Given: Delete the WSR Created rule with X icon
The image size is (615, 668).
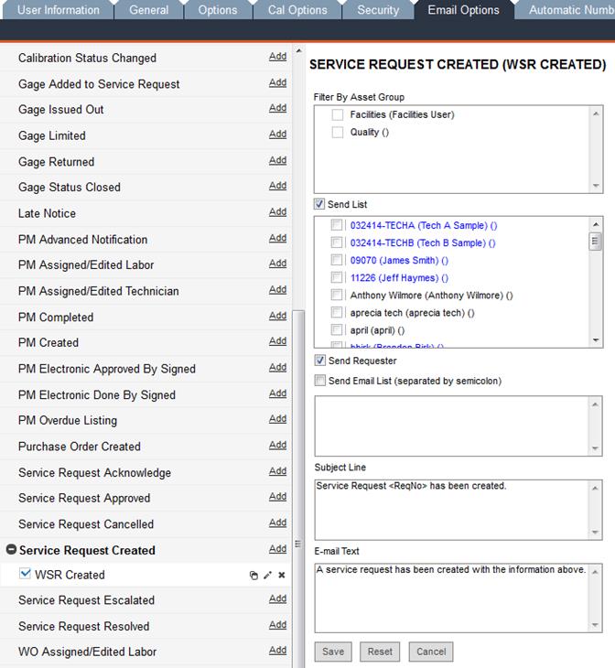Looking at the screenshot, I should (x=282, y=576).
